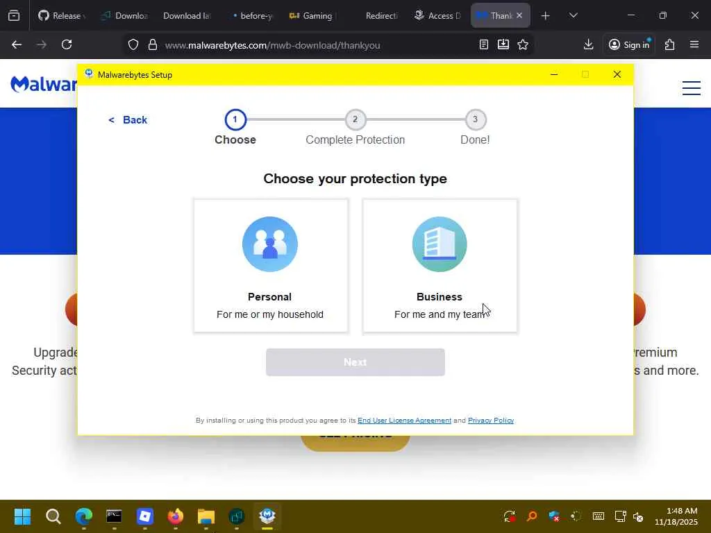
Task: Minimize the Malwarebytes Setup window
Action: click(554, 74)
